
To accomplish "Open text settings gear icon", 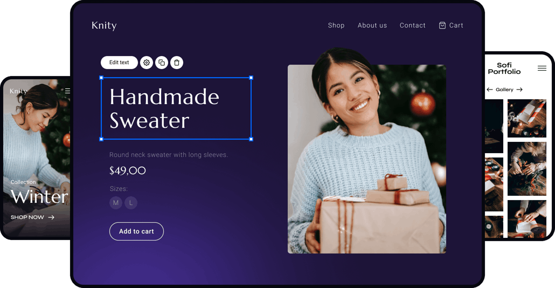I will (x=147, y=63).
